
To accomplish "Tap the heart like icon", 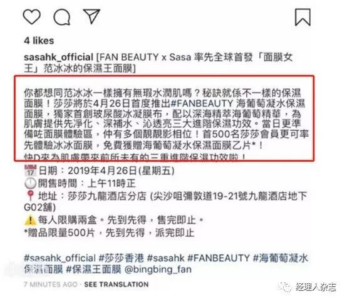I will [x=32, y=17].
